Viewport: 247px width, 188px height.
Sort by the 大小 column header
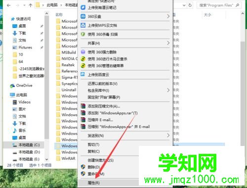[x=207, y=15]
